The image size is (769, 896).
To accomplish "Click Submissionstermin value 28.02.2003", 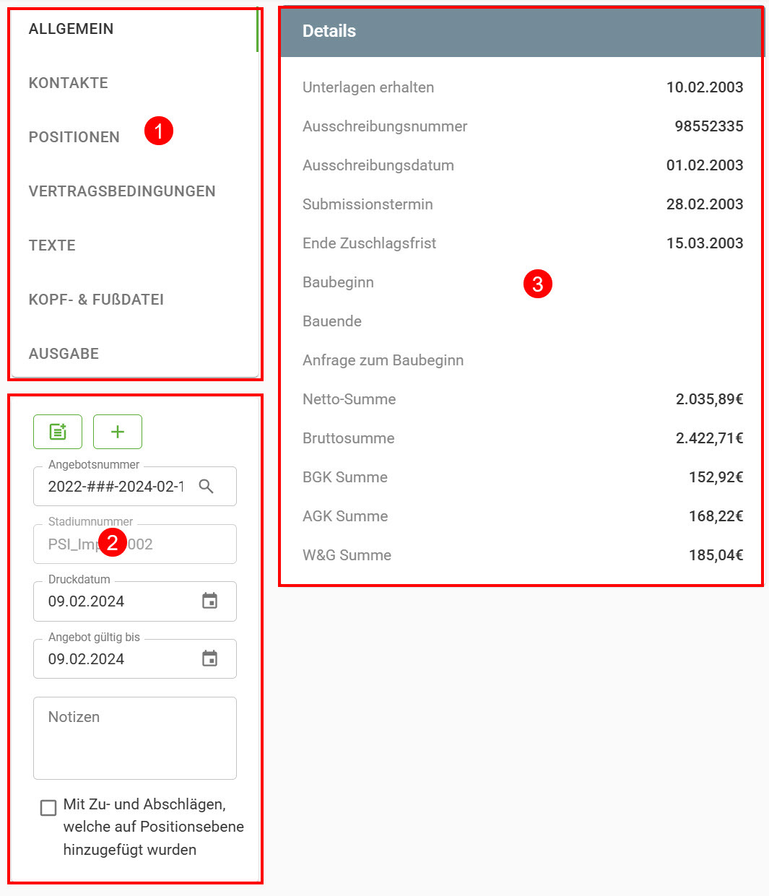I will coord(705,204).
